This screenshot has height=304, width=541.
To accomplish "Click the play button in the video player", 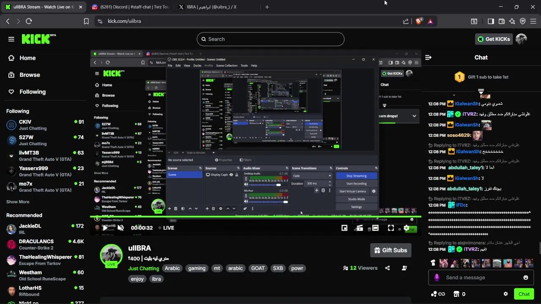I will coord(105,228).
